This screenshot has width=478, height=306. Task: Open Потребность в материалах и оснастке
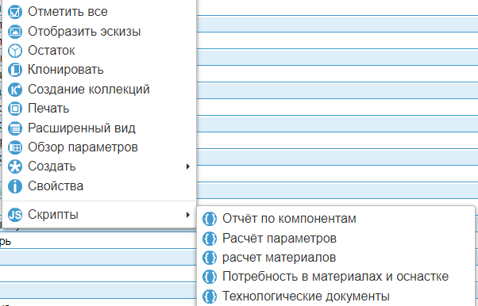[336, 277]
